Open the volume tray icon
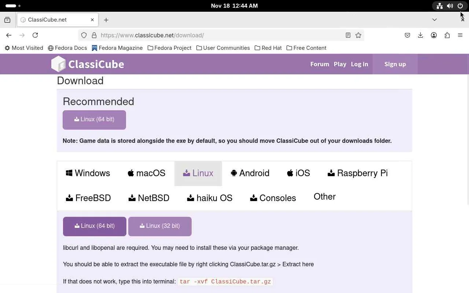The width and height of the screenshot is (469, 293). pos(450,6)
